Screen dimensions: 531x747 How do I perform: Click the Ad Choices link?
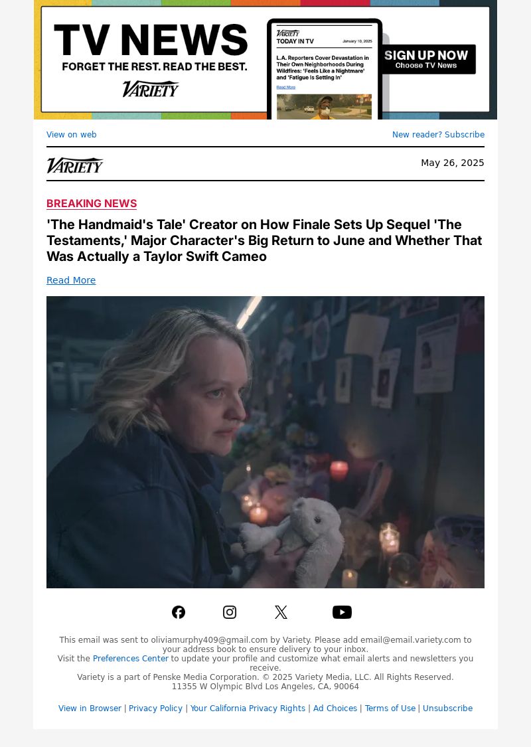[x=335, y=708]
